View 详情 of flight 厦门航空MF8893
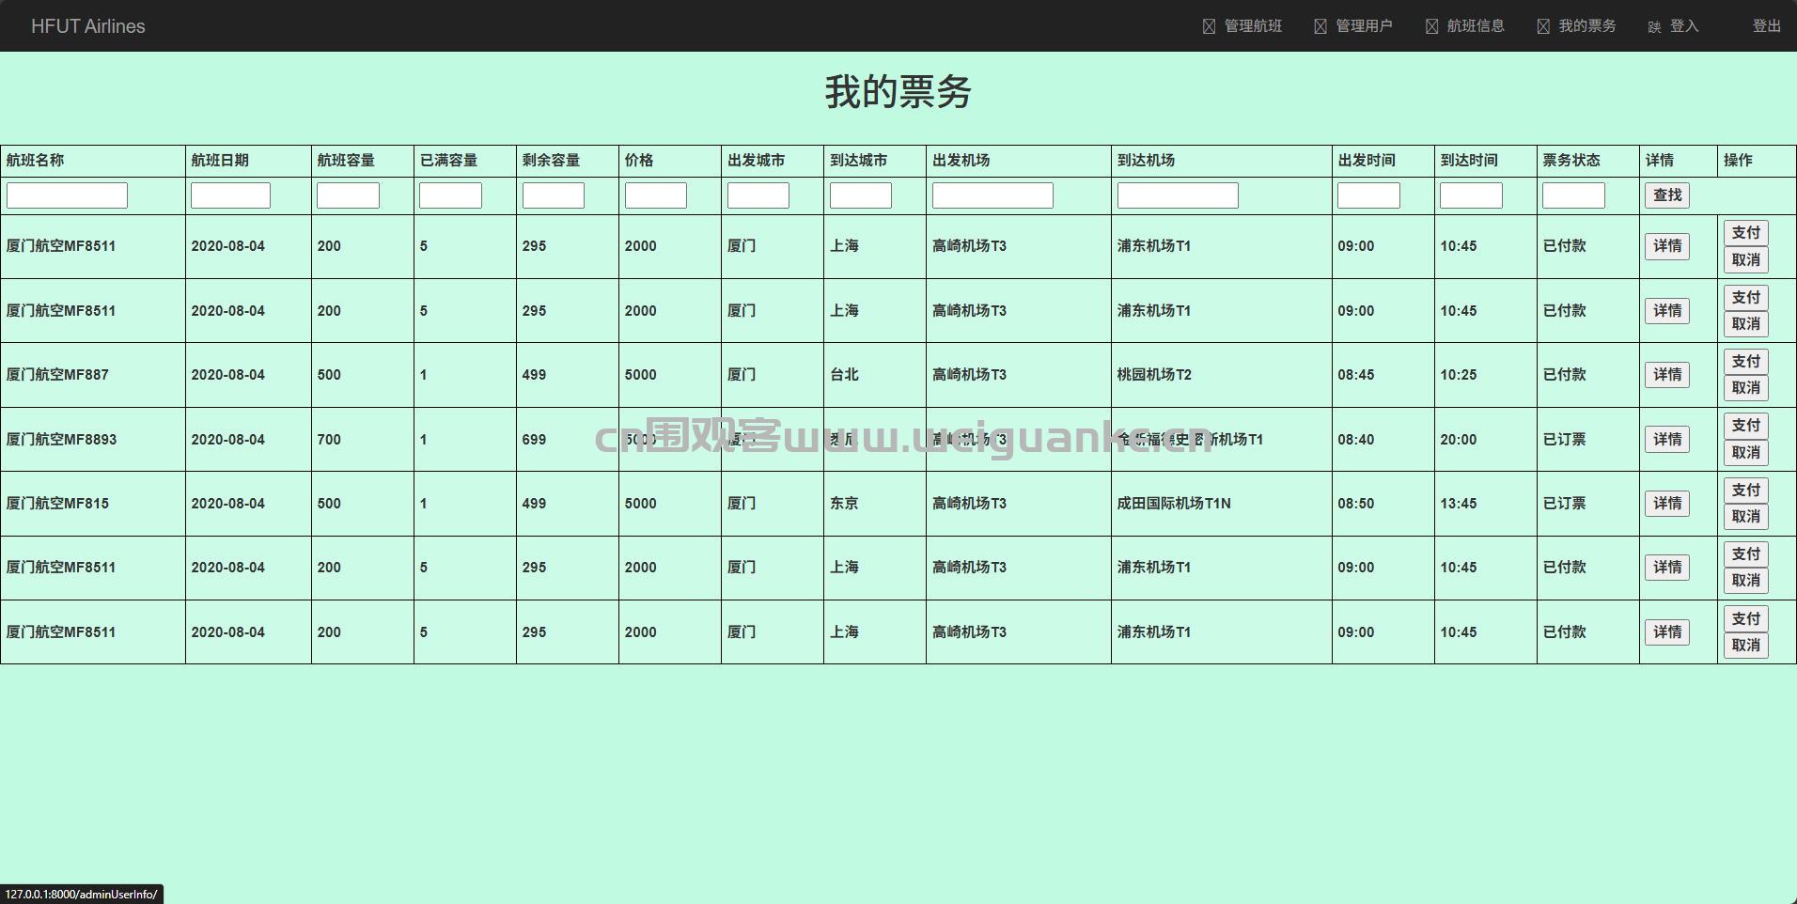Screen dimensions: 1797x904 1666,440
